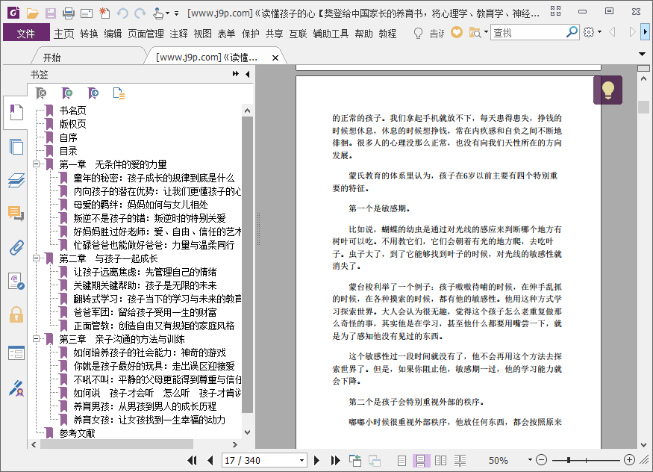Click the print icon in quick toolbar
The width and height of the screenshot is (653, 472).
(x=69, y=13)
